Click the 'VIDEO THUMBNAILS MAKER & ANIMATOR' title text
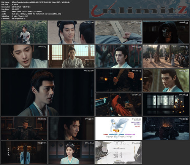The width and height of the screenshot is (190, 165). pyautogui.click(x=119, y=135)
